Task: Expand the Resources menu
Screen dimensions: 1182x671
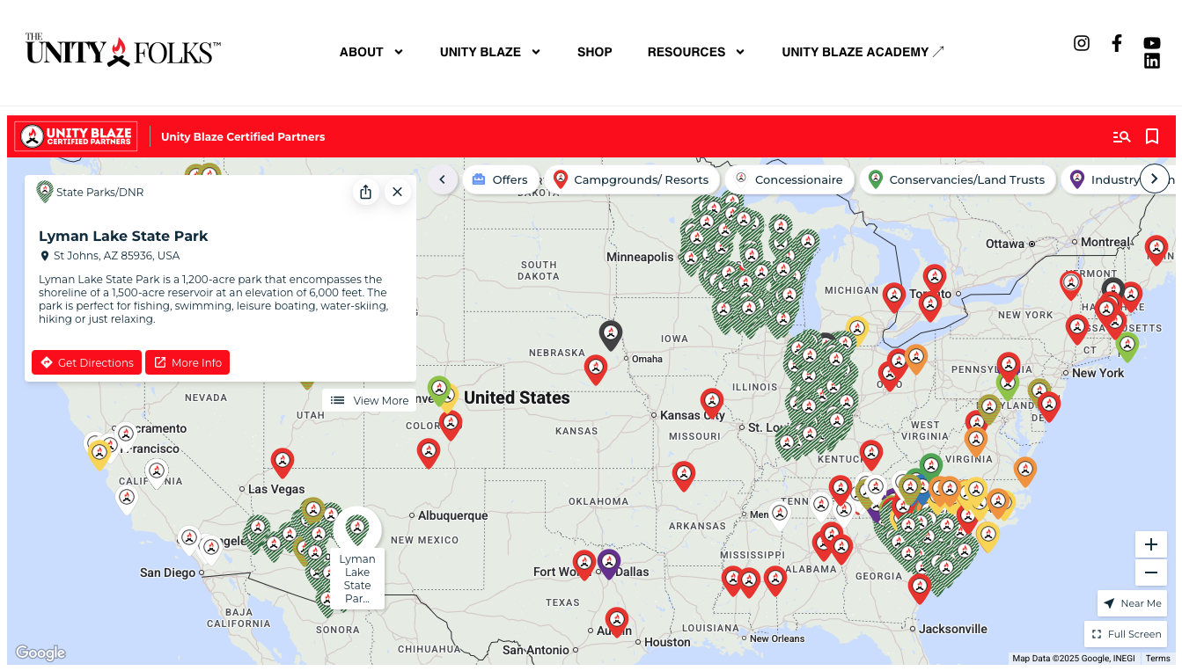Action: pos(696,52)
